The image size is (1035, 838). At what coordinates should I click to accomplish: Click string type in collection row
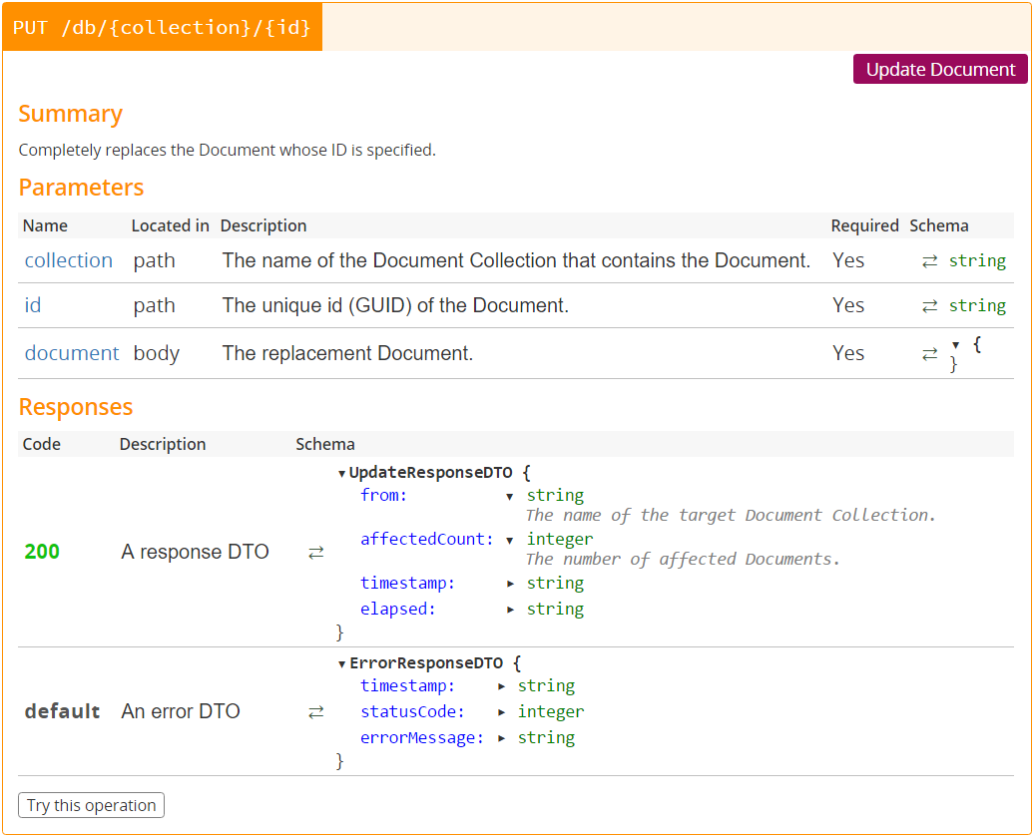tap(977, 260)
